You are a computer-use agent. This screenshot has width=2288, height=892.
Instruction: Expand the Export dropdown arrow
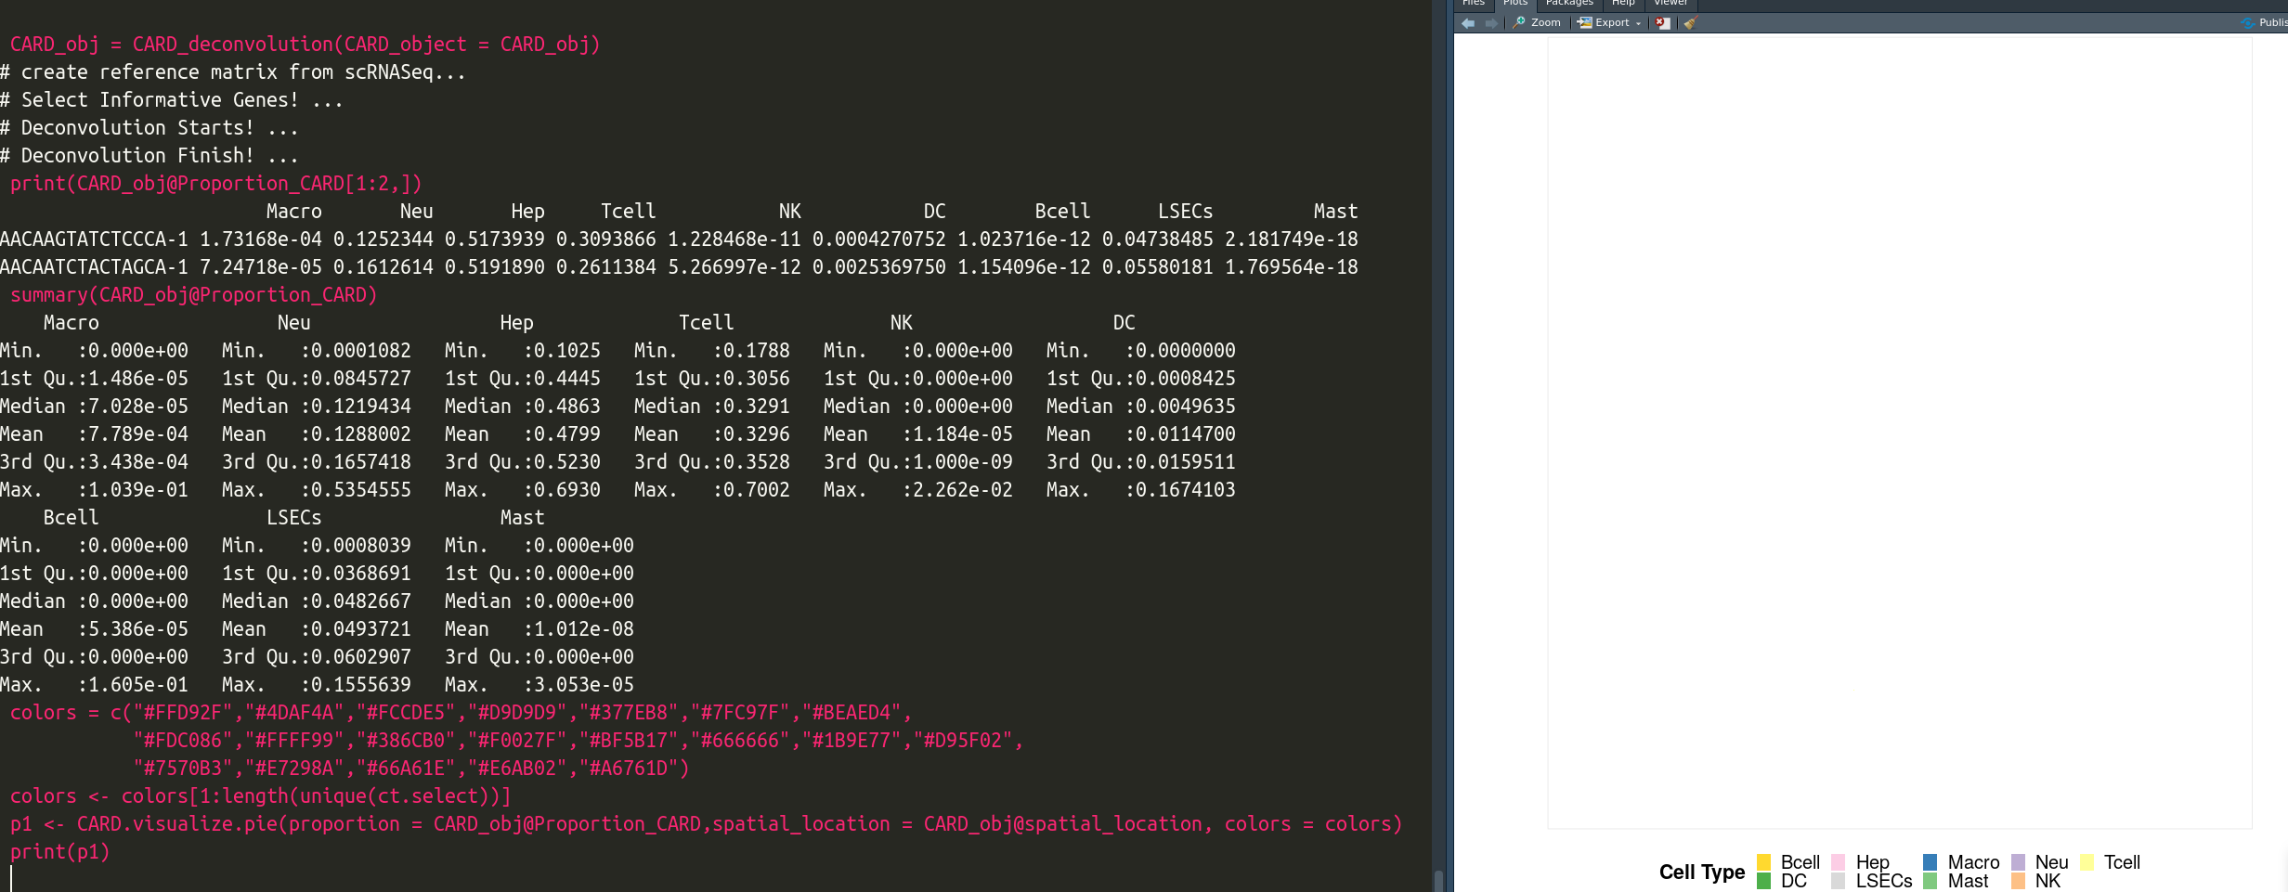(x=1639, y=22)
